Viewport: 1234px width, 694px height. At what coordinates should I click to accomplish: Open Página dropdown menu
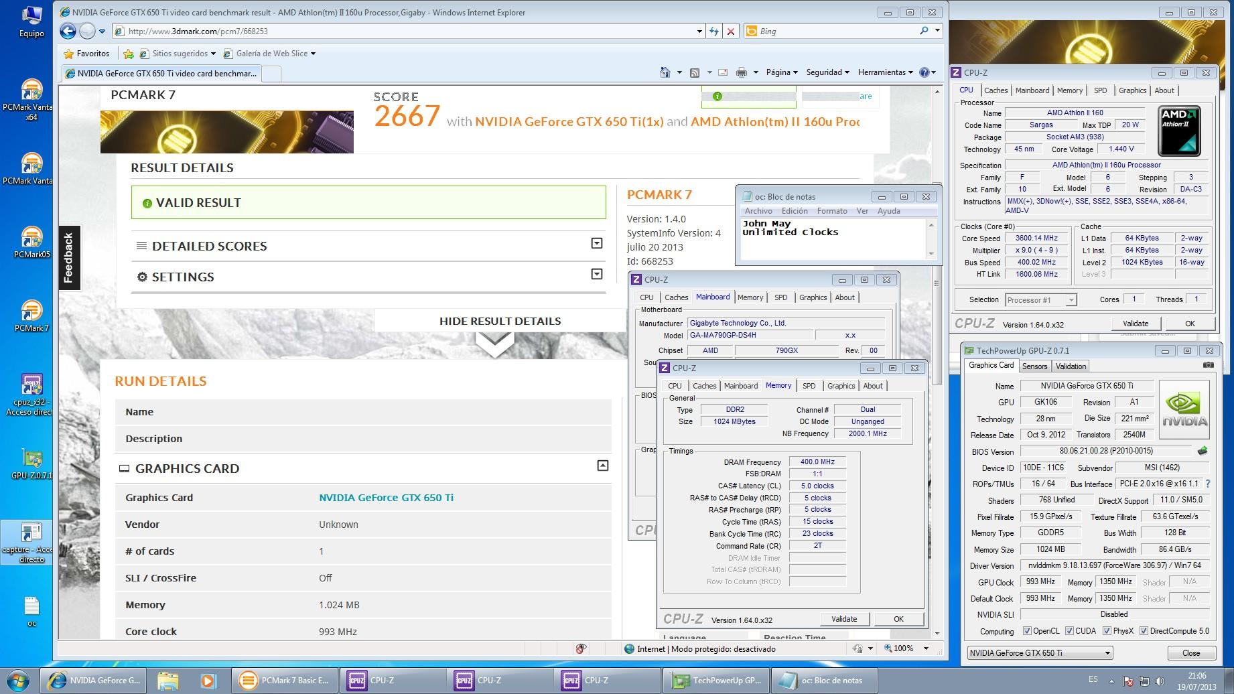[x=782, y=72]
